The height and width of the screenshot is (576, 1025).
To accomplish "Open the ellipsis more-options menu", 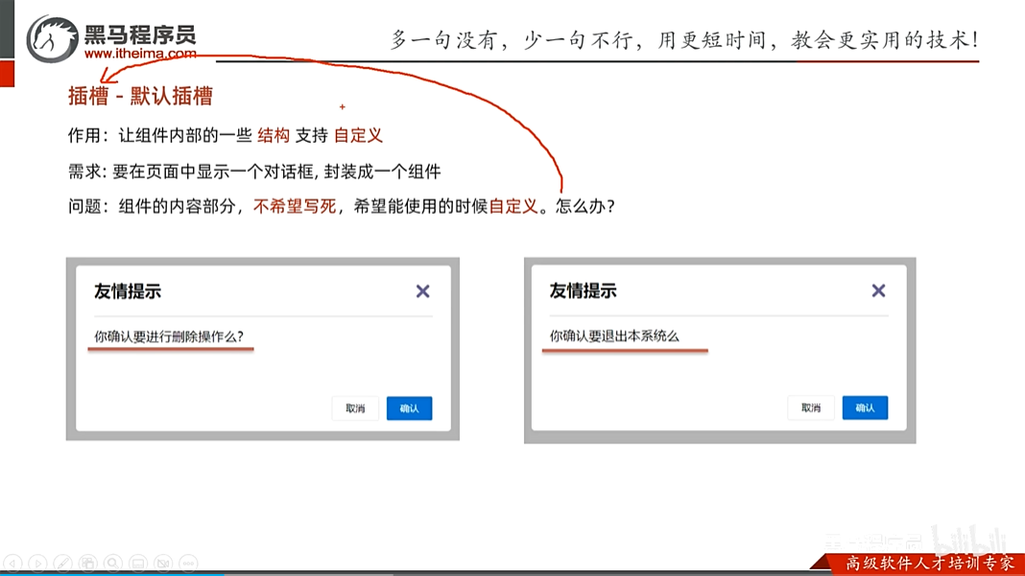I will click(188, 563).
